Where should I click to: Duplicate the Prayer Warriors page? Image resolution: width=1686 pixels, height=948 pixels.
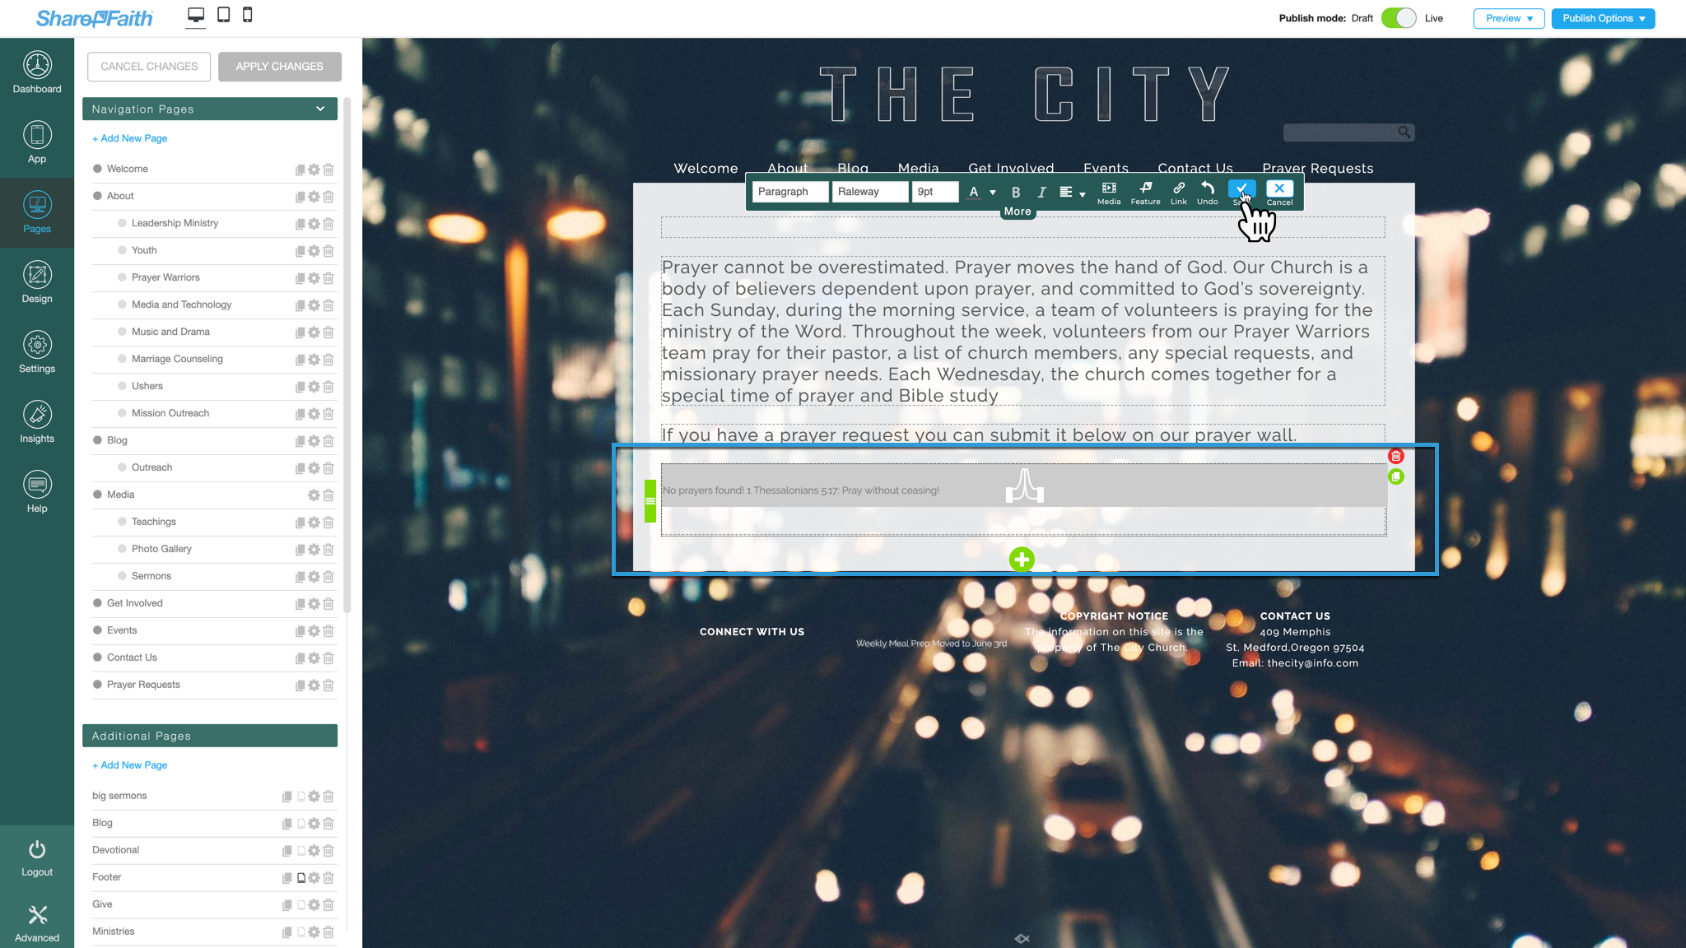(x=300, y=278)
